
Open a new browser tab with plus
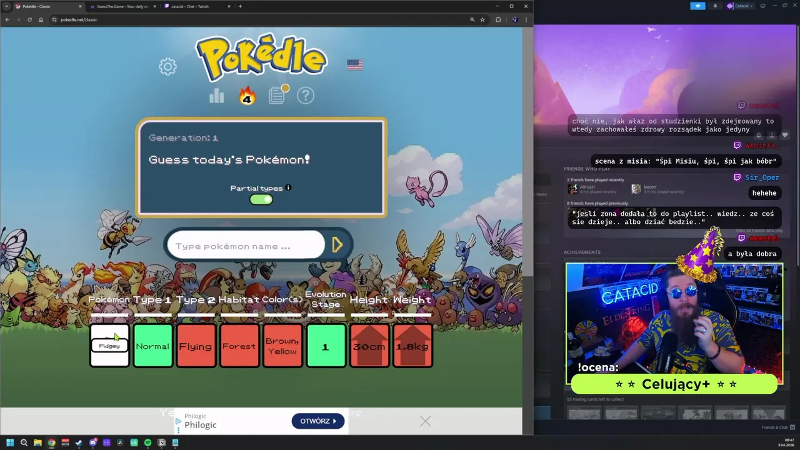(x=240, y=6)
